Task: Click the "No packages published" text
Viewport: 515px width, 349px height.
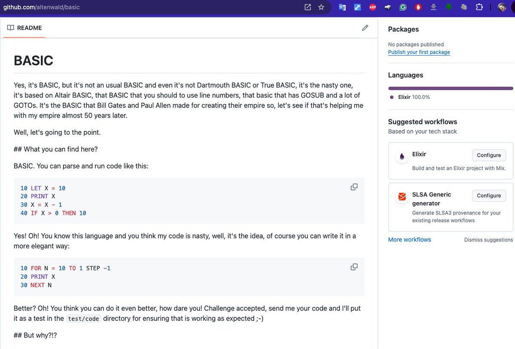Action: point(416,45)
